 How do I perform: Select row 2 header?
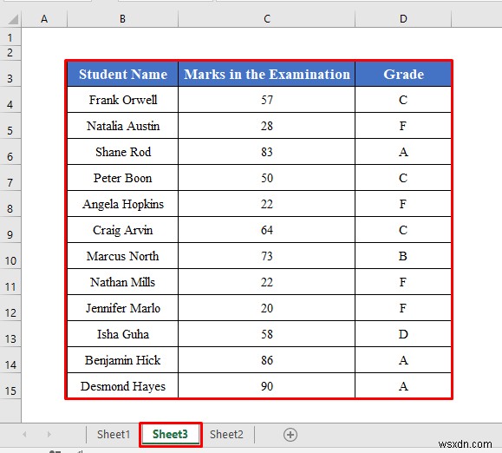tap(10, 53)
